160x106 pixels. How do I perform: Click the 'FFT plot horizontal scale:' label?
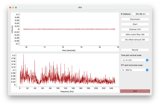click(132, 65)
